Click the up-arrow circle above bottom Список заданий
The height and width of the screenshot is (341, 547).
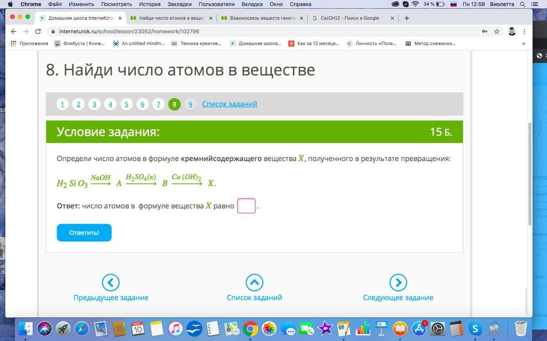[255, 283]
